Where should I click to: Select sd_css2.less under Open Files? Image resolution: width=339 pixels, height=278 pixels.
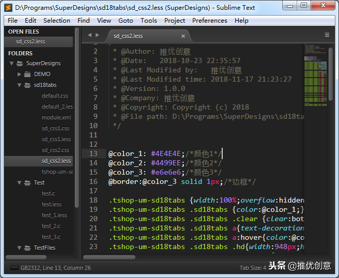click(38, 41)
